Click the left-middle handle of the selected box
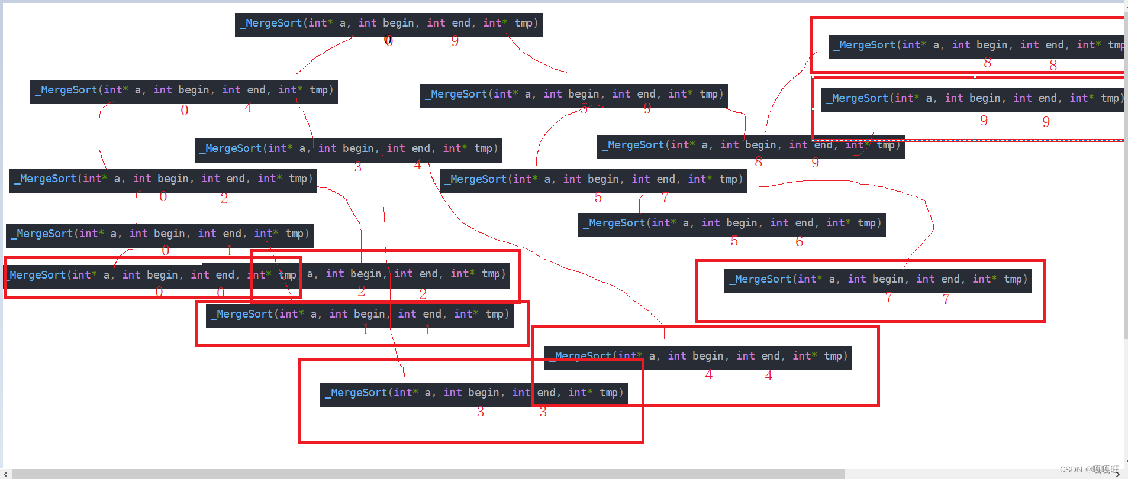Image resolution: width=1128 pixels, height=479 pixels. coord(813,109)
